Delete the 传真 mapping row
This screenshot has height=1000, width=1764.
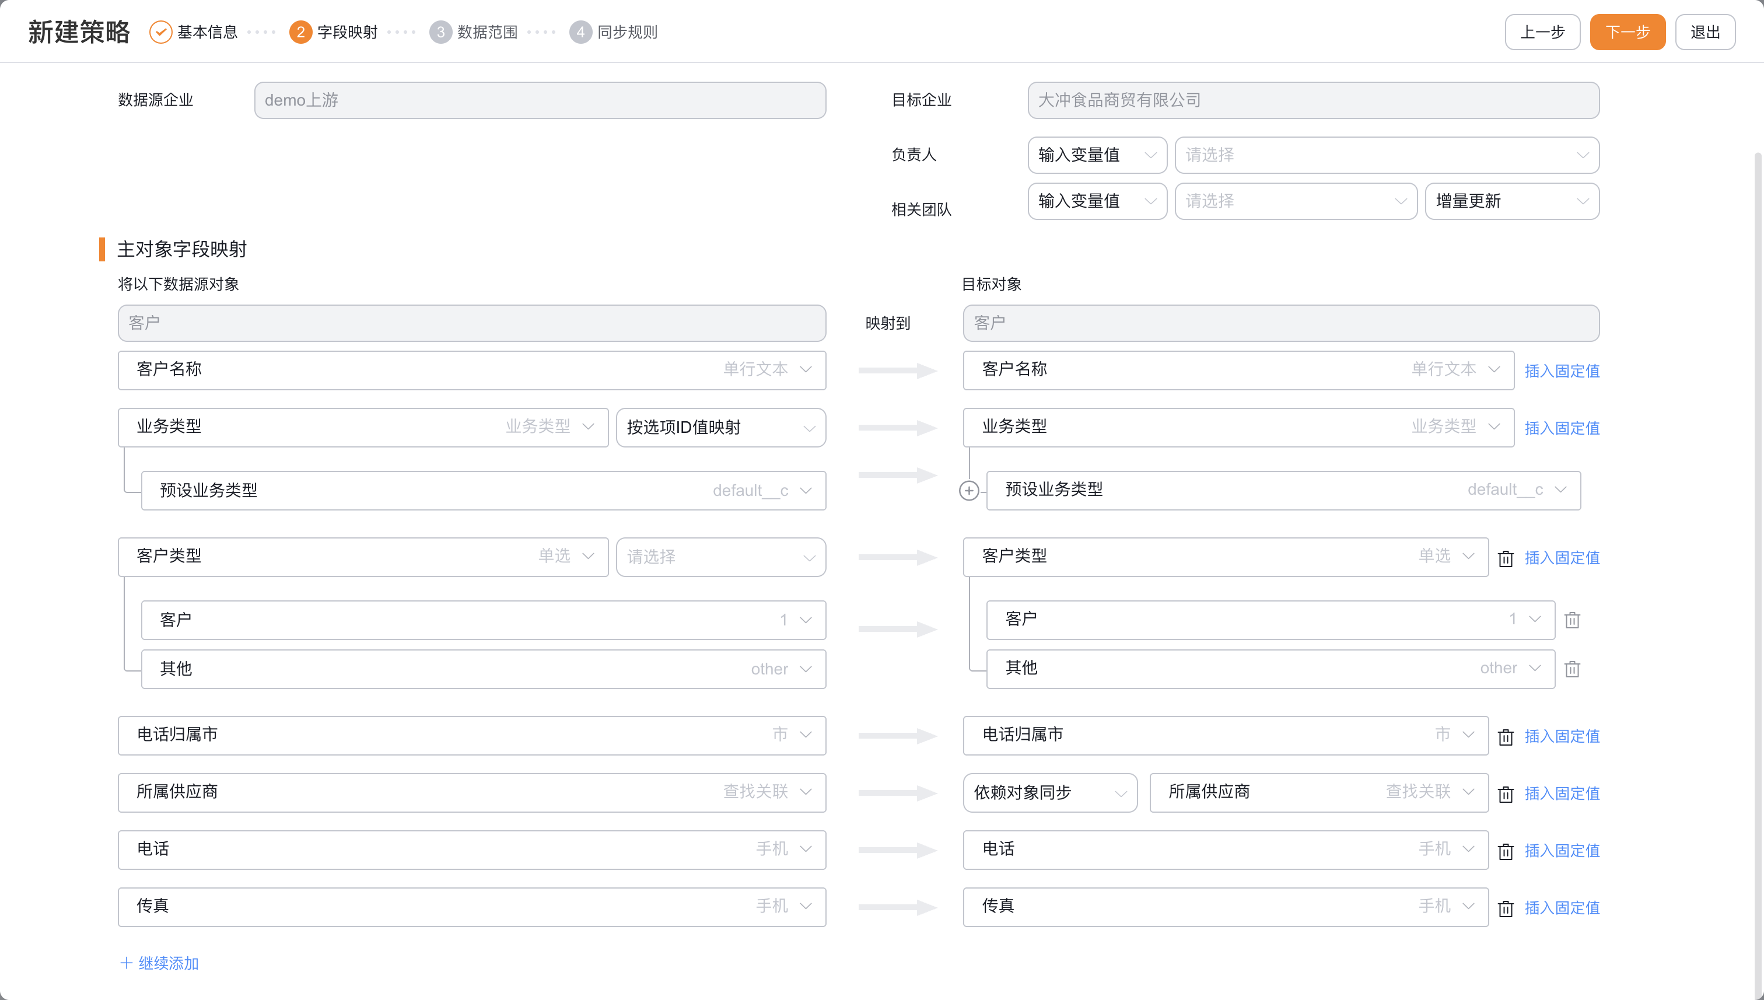pyautogui.click(x=1505, y=908)
